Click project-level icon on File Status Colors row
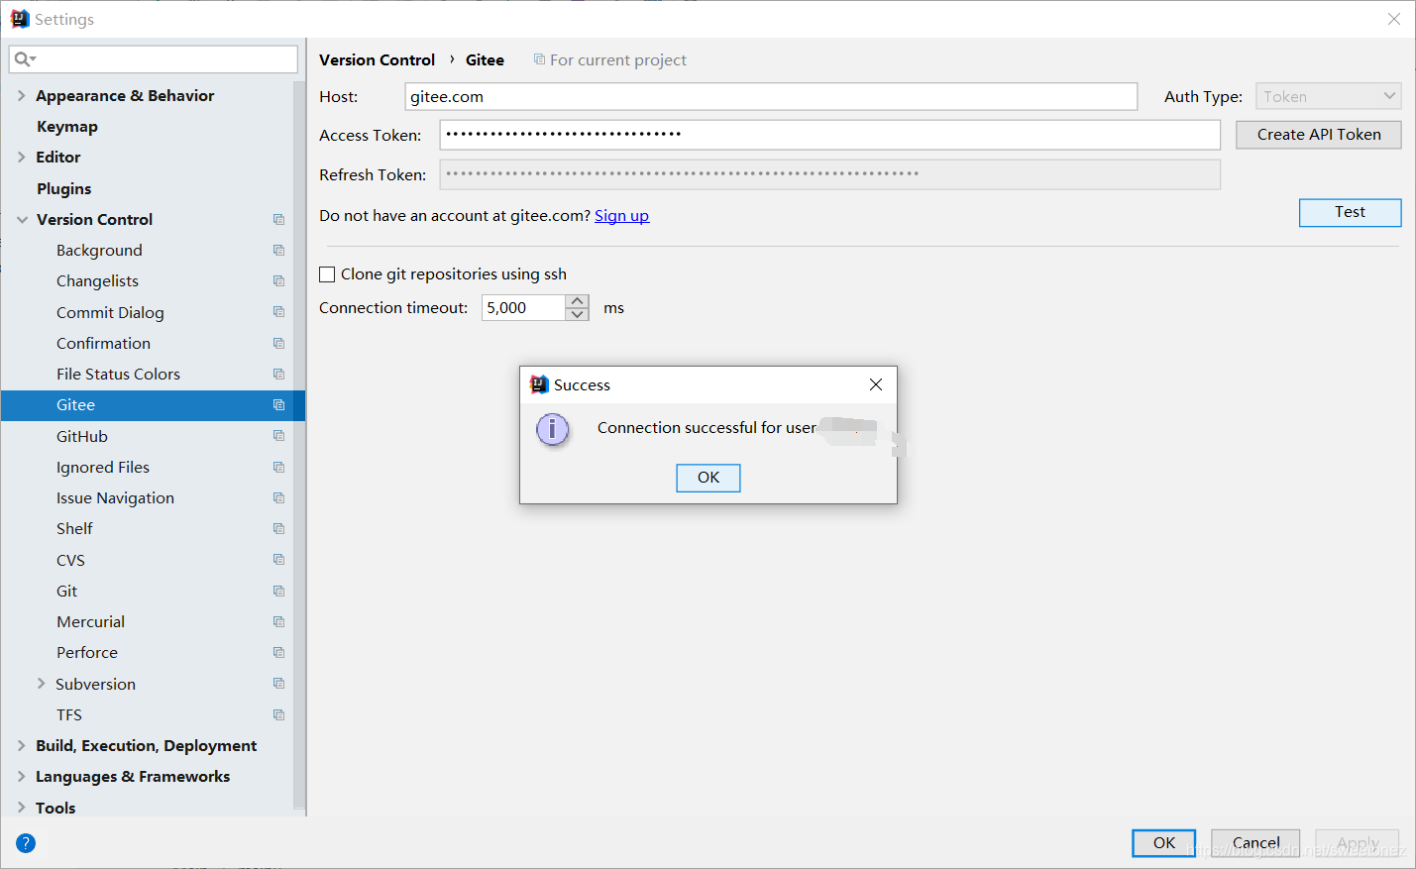Screen dimensions: 1416x869 pos(278,374)
